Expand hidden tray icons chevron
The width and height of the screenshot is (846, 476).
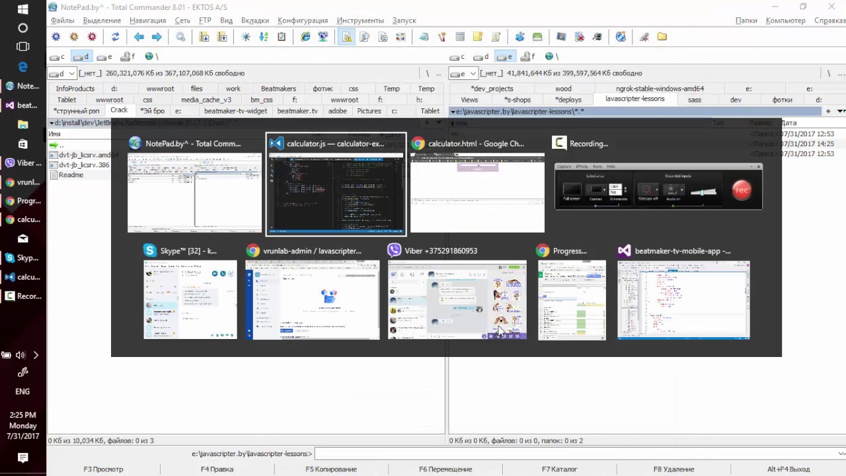pos(36,355)
